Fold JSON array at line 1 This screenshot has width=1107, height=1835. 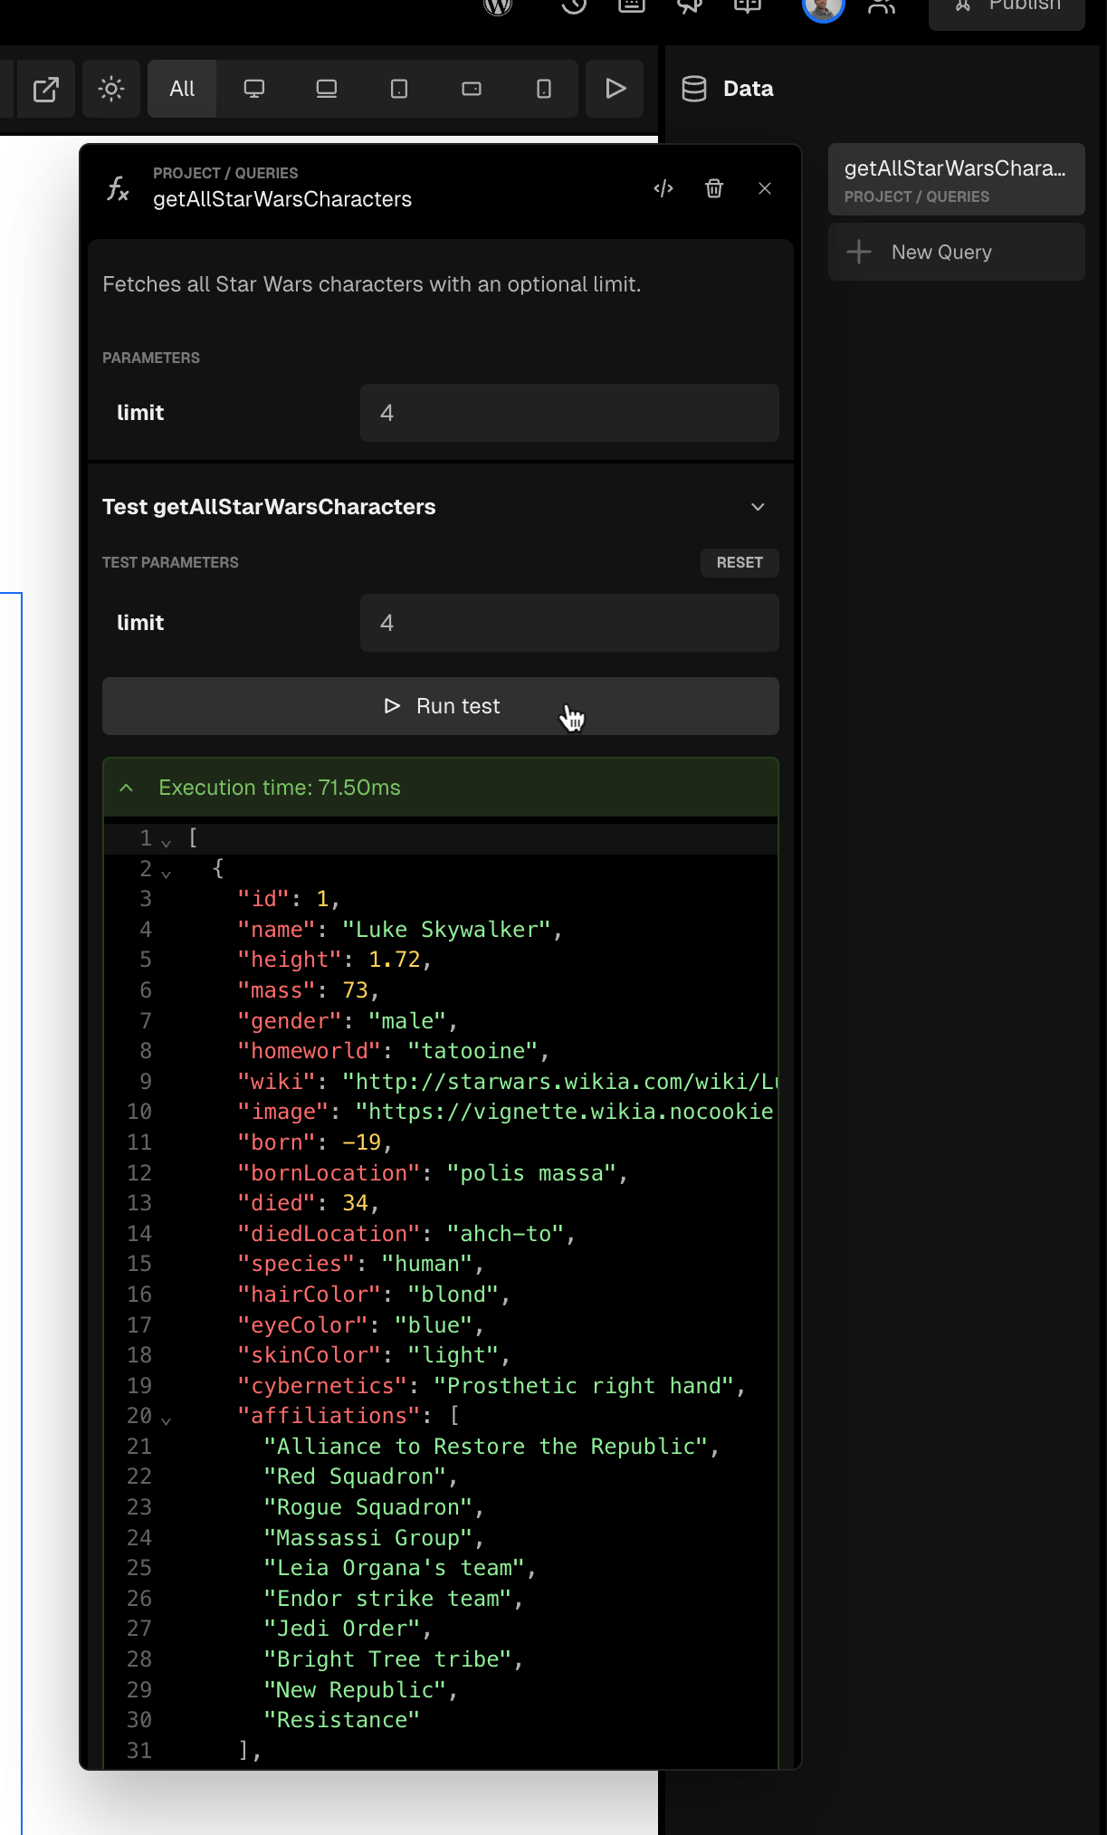coord(166,843)
